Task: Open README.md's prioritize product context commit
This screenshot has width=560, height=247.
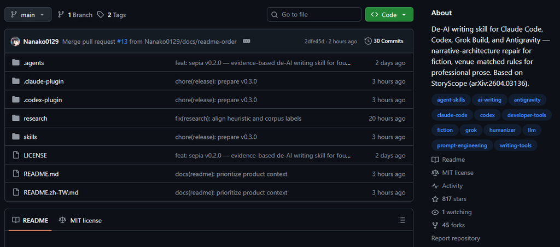Action: pos(231,174)
